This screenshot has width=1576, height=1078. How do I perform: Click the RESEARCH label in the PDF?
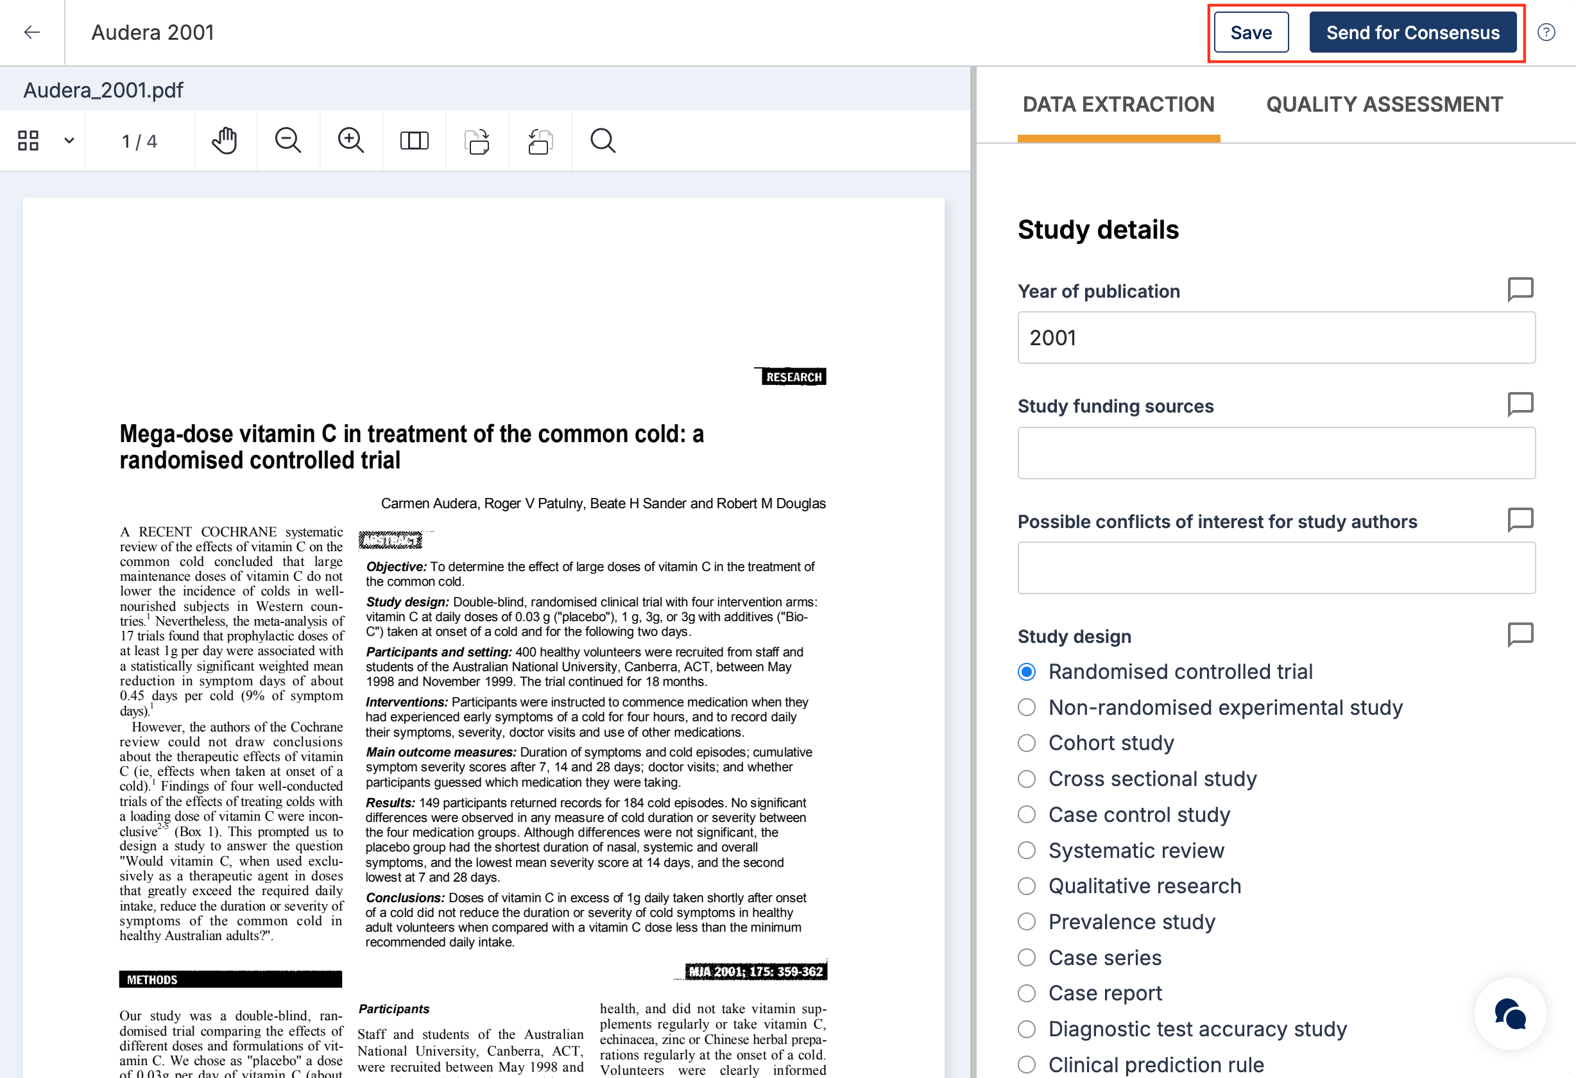[x=793, y=377]
